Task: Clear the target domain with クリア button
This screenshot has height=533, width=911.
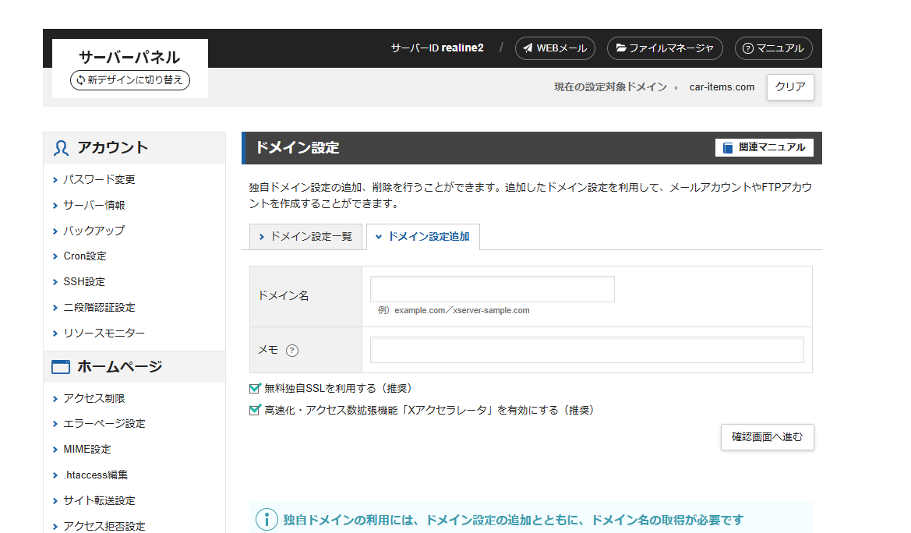Action: (790, 87)
